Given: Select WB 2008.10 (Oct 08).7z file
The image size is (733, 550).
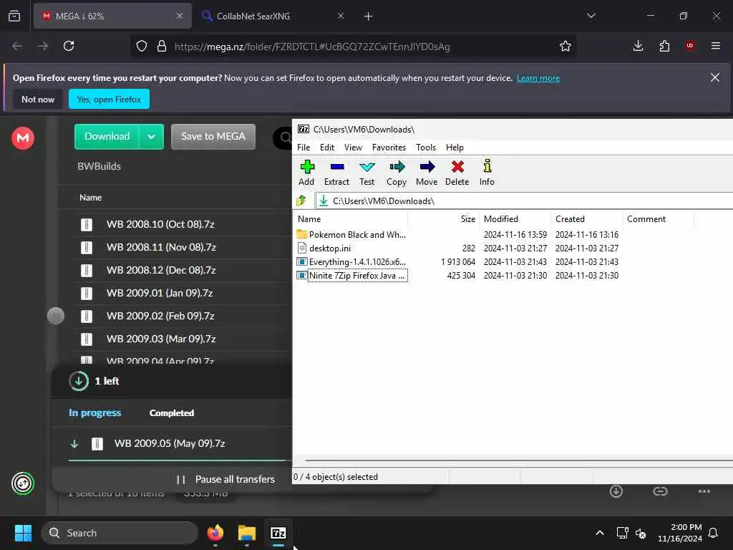Looking at the screenshot, I should [160, 224].
